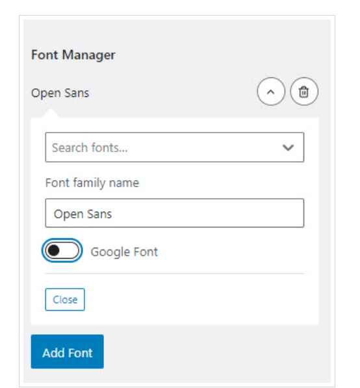Enable Google Font via its label

coord(124,252)
